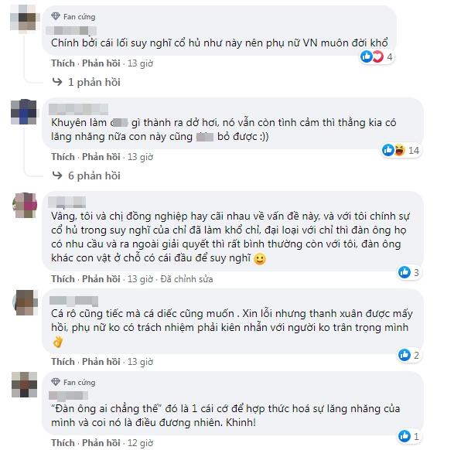Screen dimensions: 454x450
Task: Open like and haha reactions with count 14
Action: 401,150
